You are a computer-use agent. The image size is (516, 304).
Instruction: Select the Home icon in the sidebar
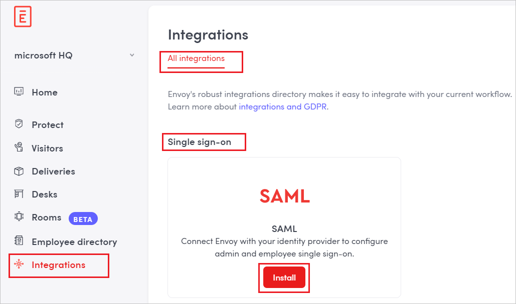point(19,92)
